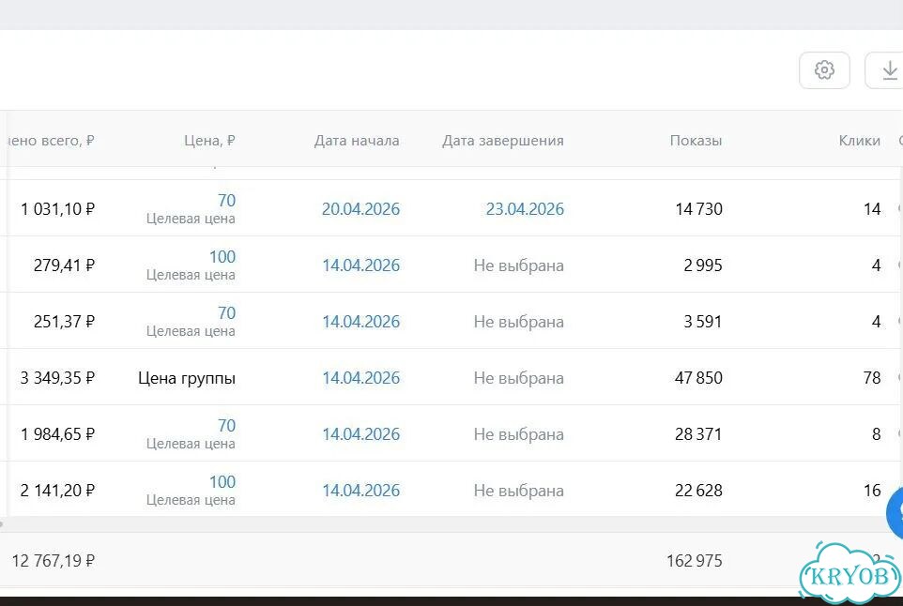Screen dimensions: 903x606
Task: Choose end date in 22 628 impressions row
Action: [x=518, y=491]
